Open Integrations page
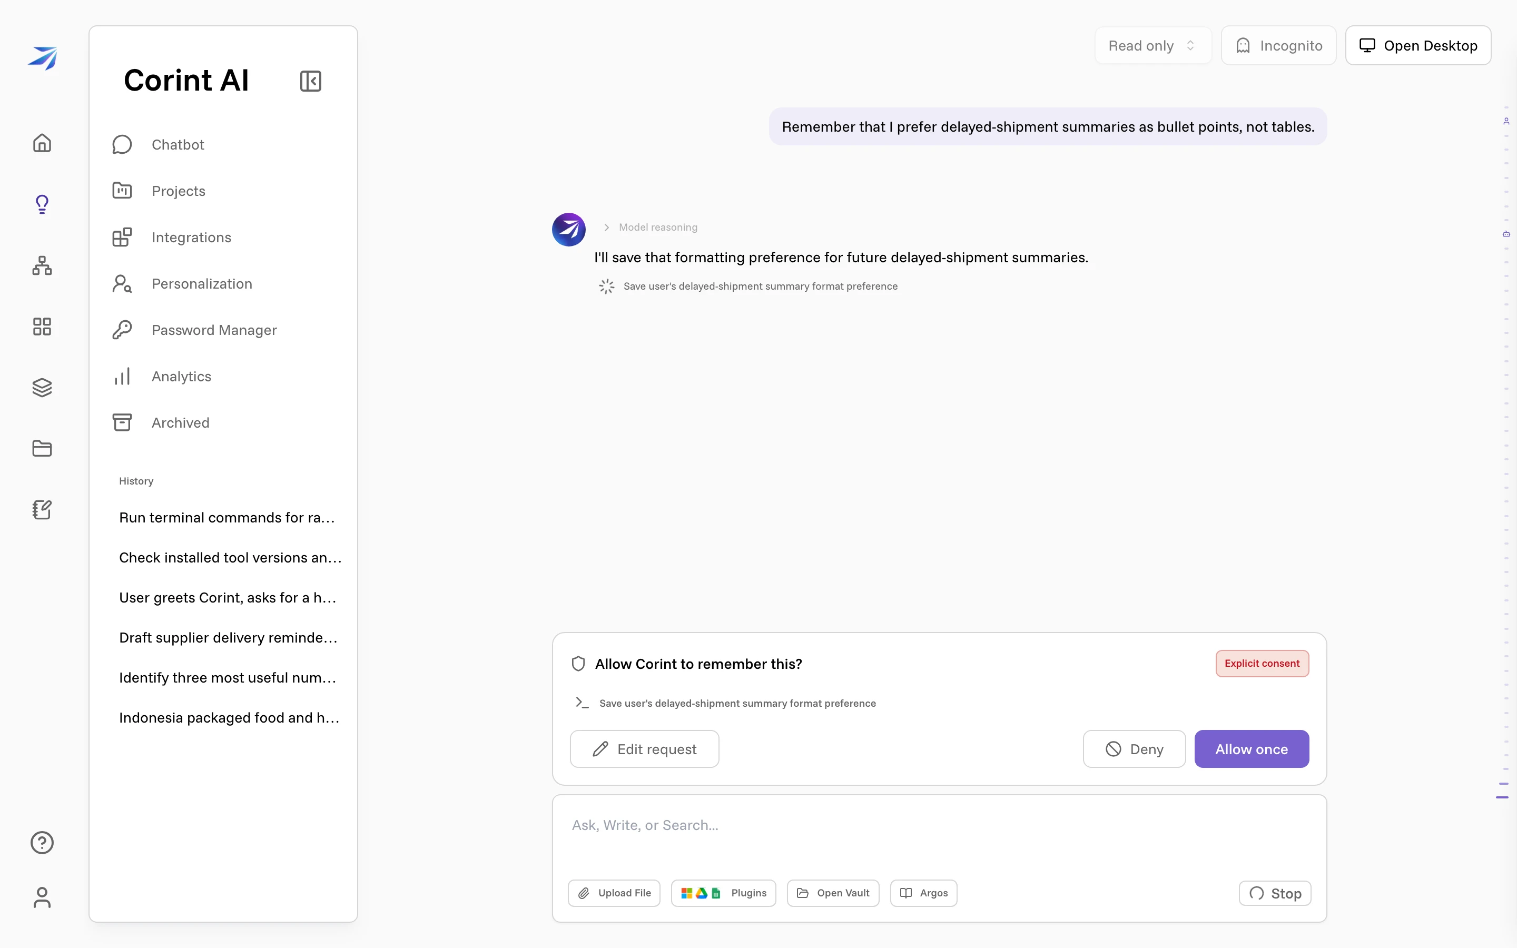 [x=223, y=237]
